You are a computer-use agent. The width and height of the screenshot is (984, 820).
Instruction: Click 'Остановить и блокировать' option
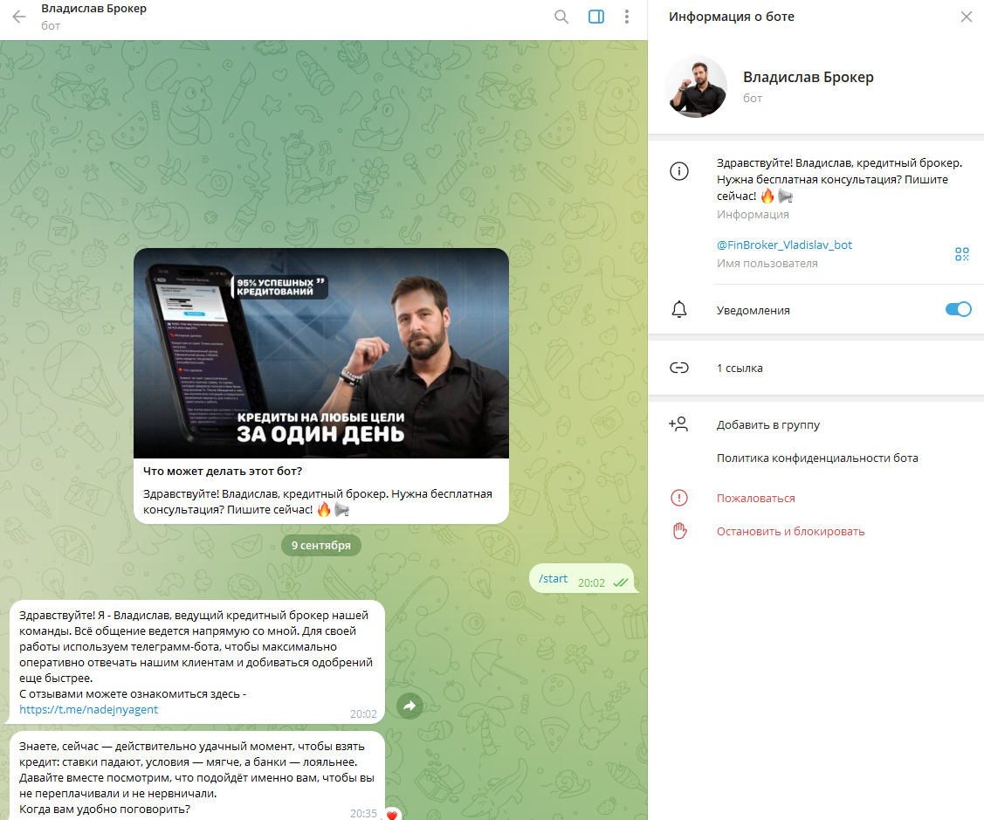tap(790, 532)
